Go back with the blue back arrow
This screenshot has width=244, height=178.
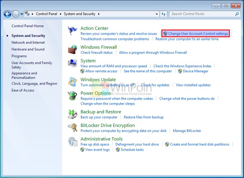click(x=8, y=14)
